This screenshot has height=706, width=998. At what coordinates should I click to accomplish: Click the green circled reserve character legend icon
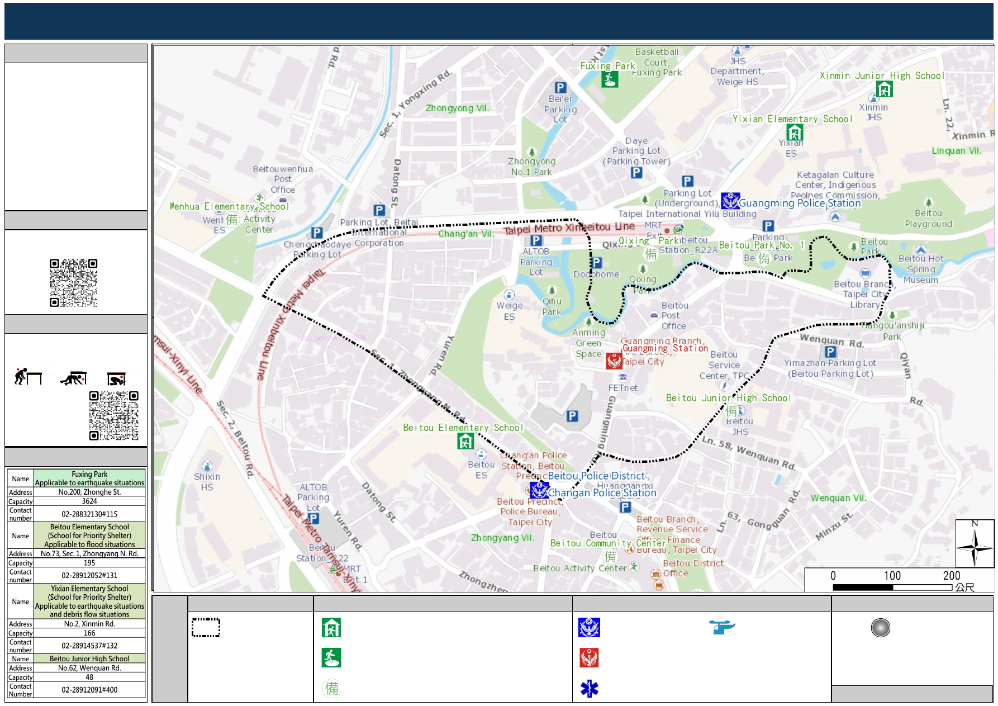tap(332, 688)
